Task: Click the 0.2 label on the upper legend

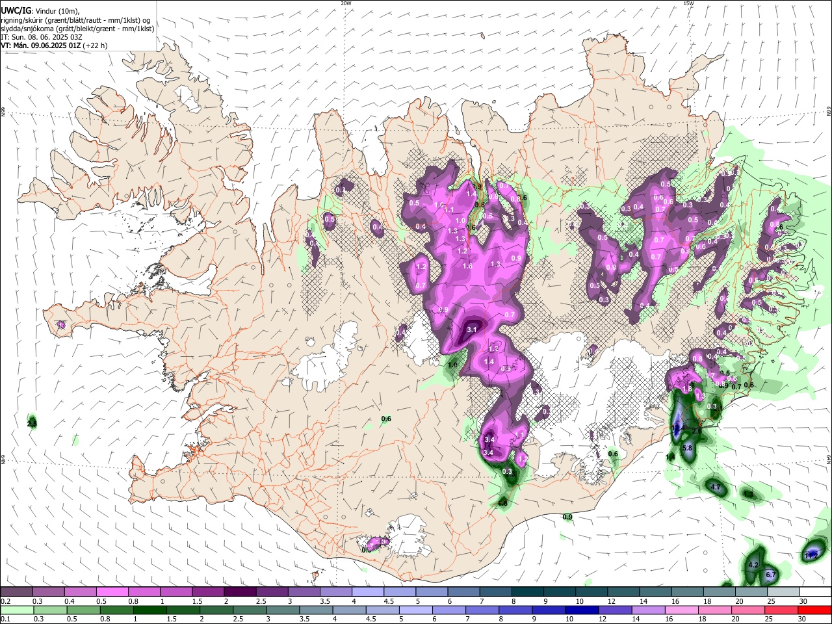Action: point(6,601)
